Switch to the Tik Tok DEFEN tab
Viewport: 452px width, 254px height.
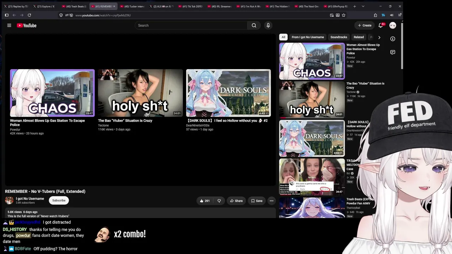coord(190,6)
